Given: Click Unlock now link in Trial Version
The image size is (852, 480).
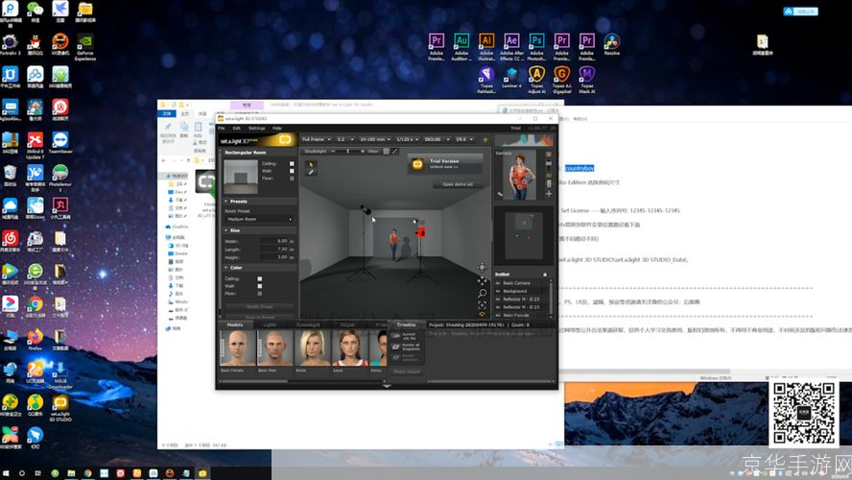Looking at the screenshot, I should [444, 167].
